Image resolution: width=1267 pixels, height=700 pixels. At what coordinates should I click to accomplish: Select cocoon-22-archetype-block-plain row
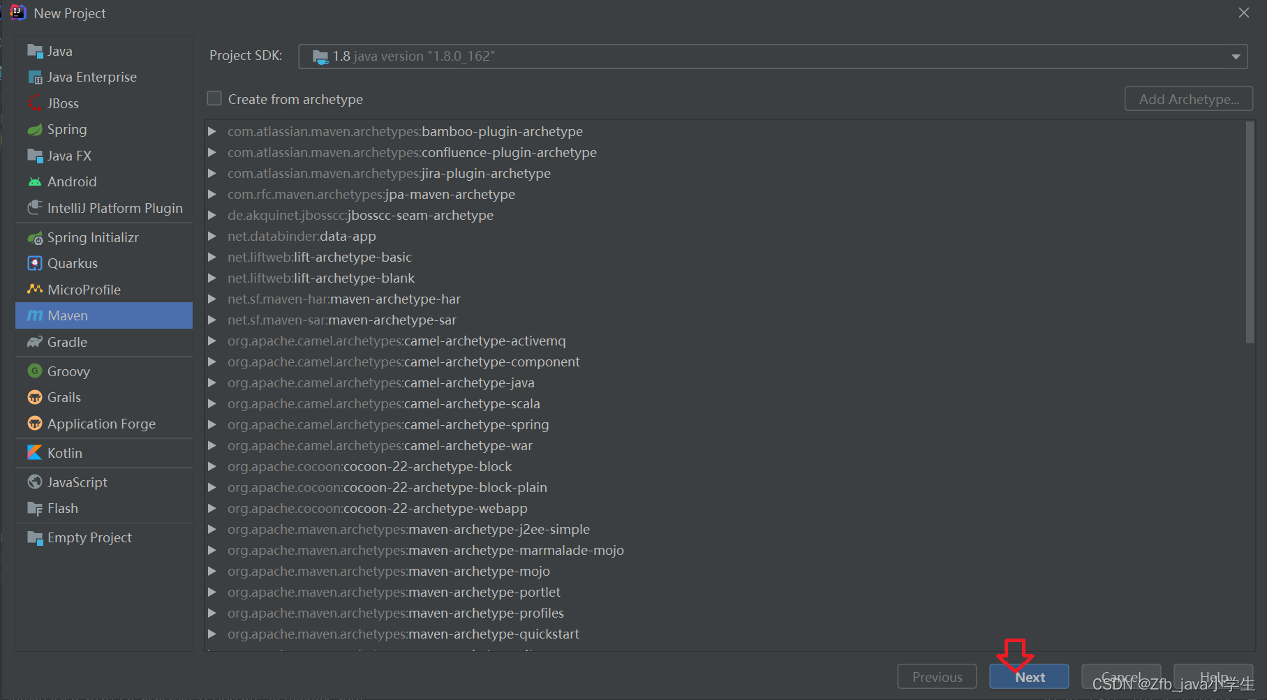725,487
